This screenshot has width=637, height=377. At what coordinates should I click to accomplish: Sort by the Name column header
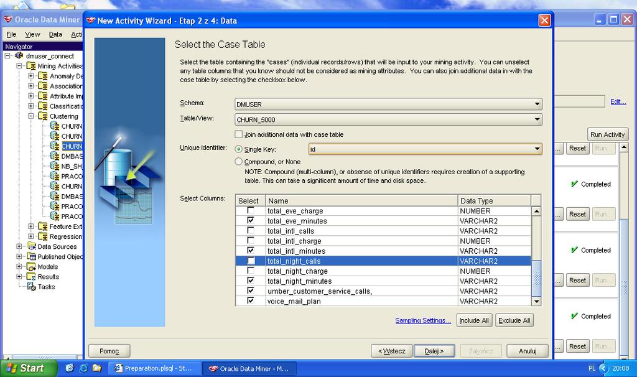click(x=361, y=201)
